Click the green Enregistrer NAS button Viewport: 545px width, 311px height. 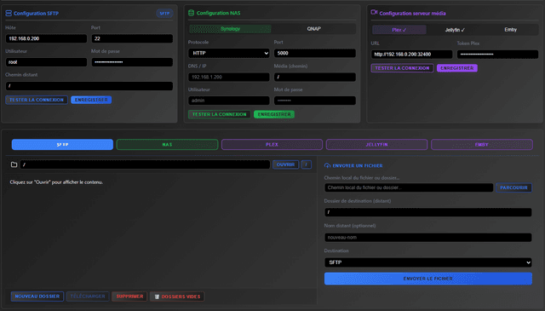(274, 114)
